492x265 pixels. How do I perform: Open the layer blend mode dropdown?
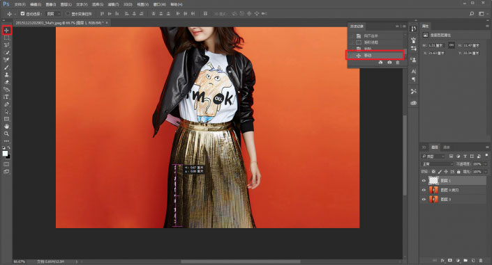[437, 164]
